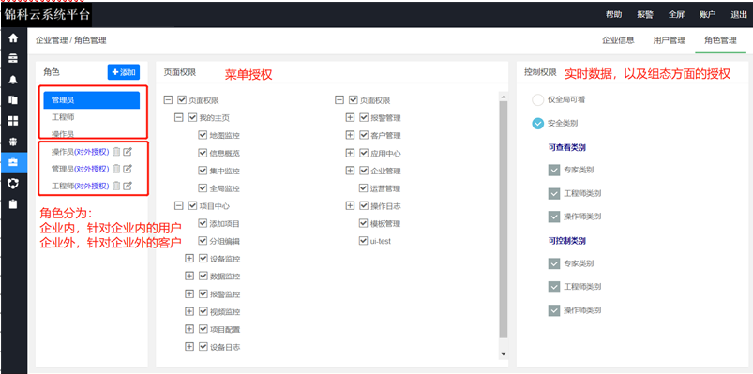Toggle the 分组编辑 checkbox
753x374 pixels.
tap(203, 241)
